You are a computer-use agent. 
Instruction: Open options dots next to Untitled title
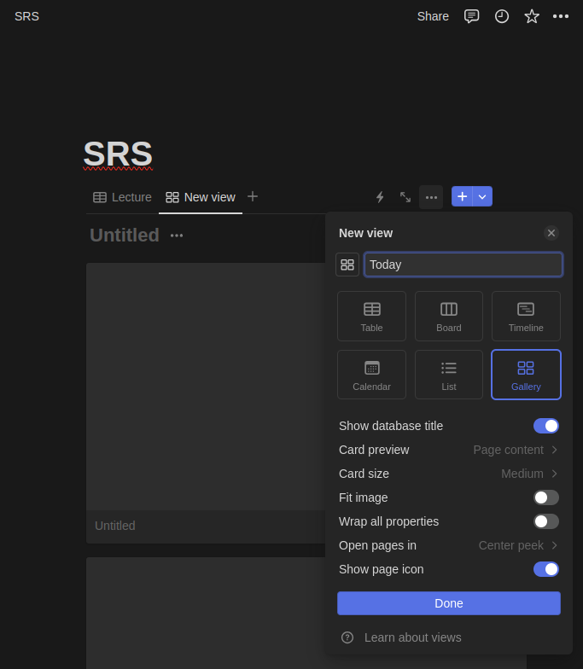point(177,236)
